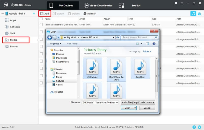
Task: Click the Search Huawei P10 music field
Action: 139,37
